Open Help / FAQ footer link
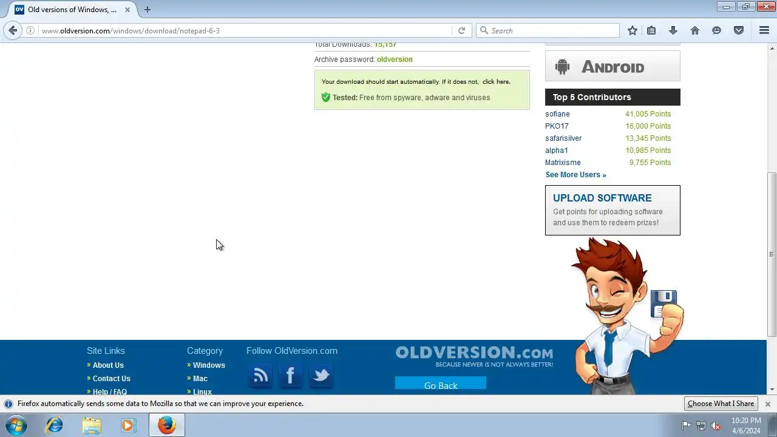The image size is (777, 437). (x=110, y=392)
